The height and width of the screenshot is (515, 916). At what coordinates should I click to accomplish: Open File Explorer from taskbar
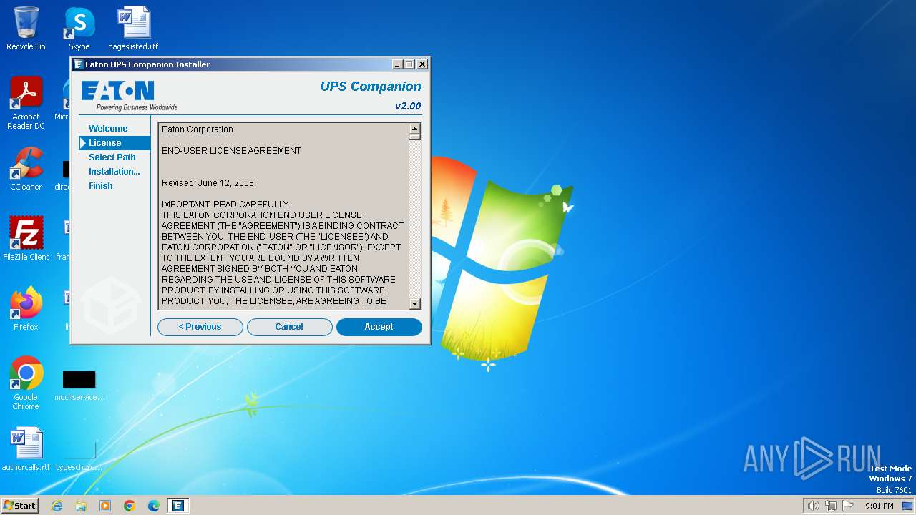click(x=81, y=506)
